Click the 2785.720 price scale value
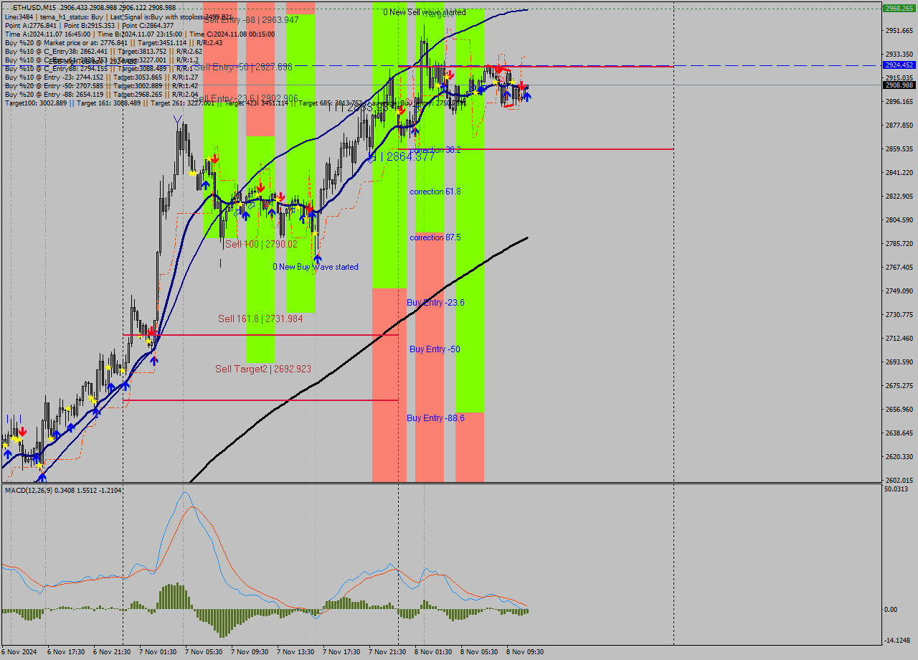 [x=899, y=243]
